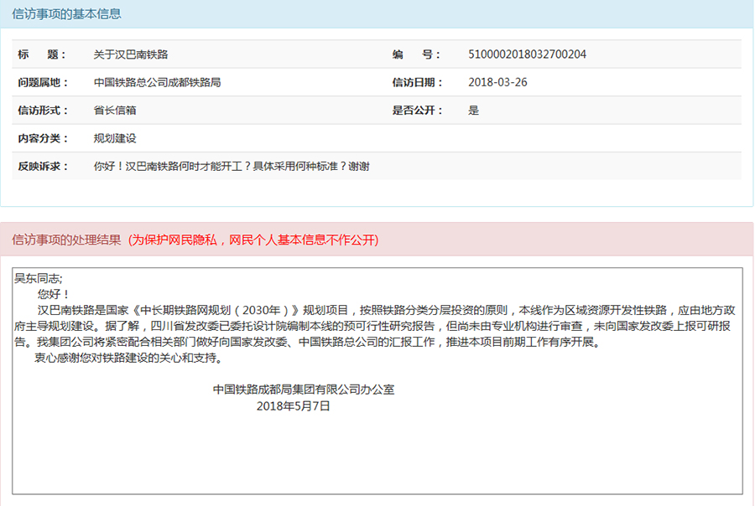
Task: Click the petition number 5100002018032700204
Action: [x=527, y=54]
